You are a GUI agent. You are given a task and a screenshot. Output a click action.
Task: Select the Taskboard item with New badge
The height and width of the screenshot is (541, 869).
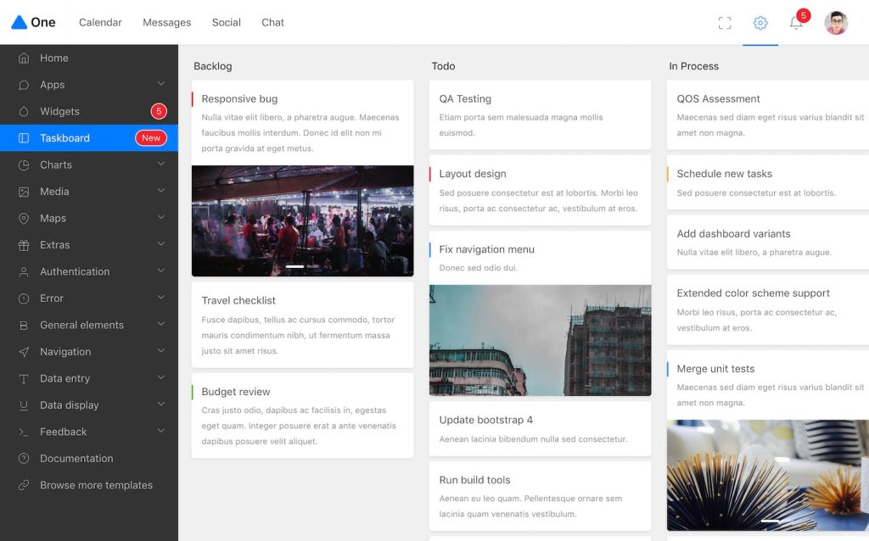click(x=63, y=137)
